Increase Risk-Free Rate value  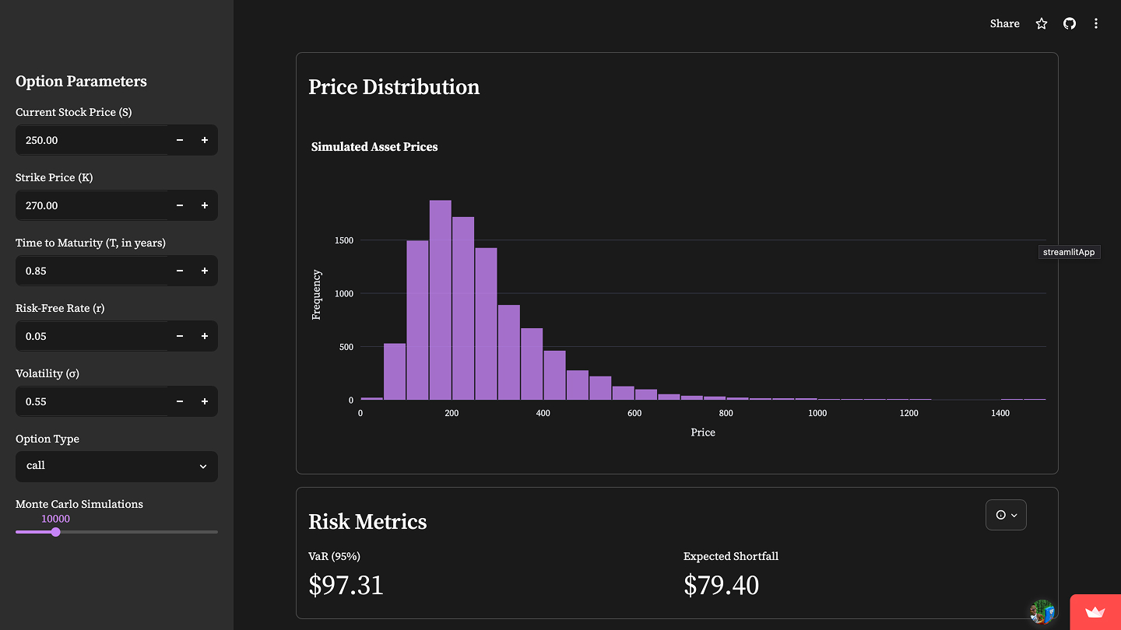coord(205,336)
